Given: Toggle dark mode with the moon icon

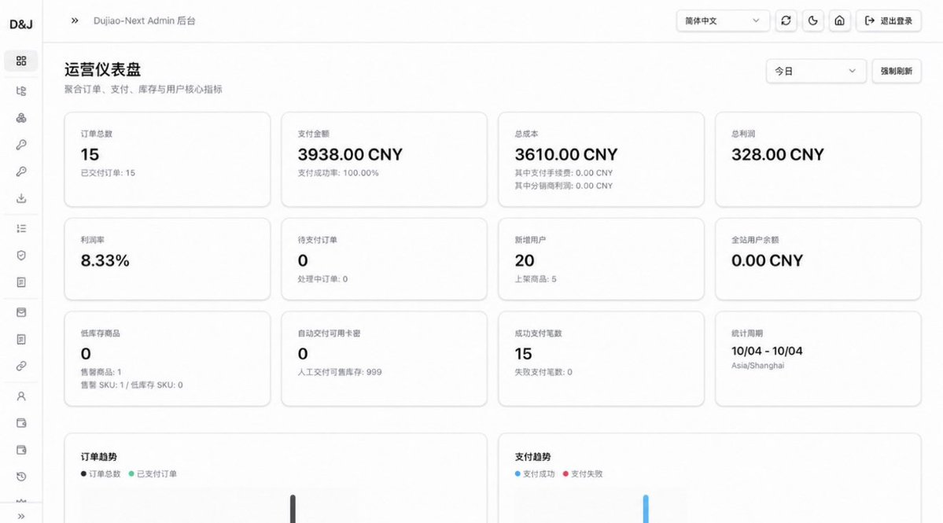Looking at the screenshot, I should pos(813,20).
